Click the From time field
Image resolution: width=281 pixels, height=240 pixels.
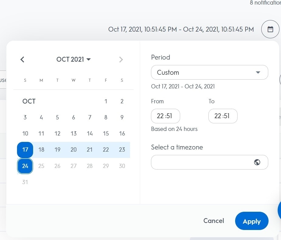coord(165,116)
